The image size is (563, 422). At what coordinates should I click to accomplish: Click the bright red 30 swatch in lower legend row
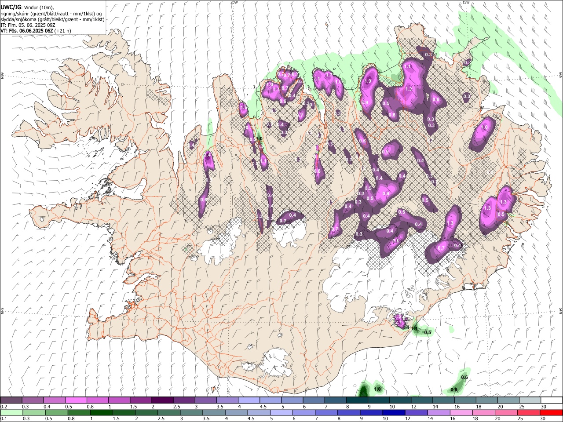pyautogui.click(x=551, y=412)
